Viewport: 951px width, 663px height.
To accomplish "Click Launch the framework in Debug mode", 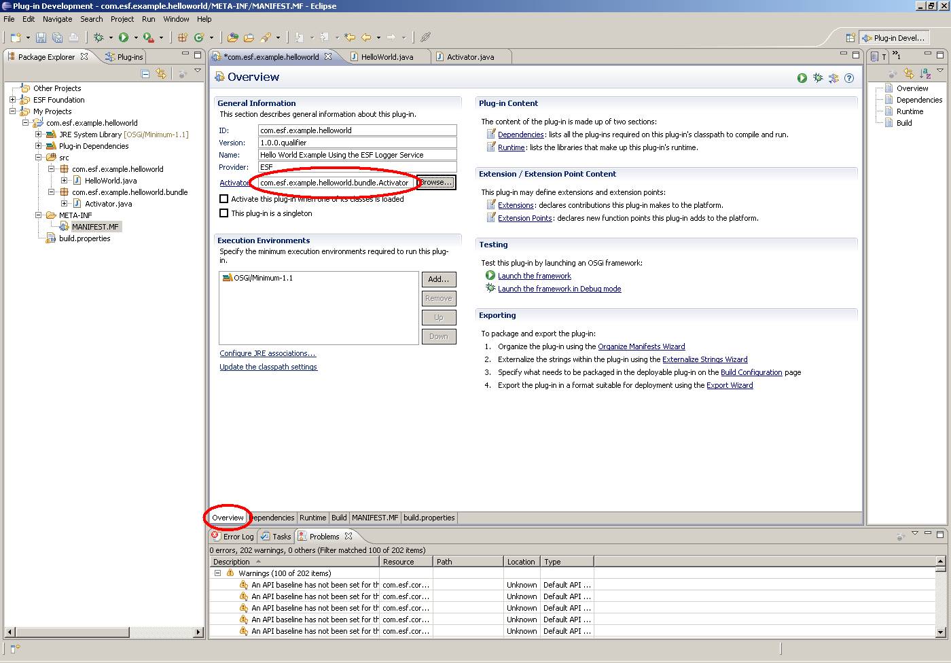I will tap(559, 289).
